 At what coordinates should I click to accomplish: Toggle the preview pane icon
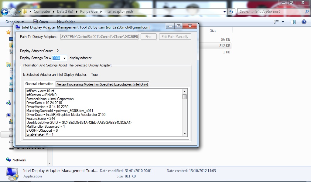pyautogui.click(x=293, y=22)
